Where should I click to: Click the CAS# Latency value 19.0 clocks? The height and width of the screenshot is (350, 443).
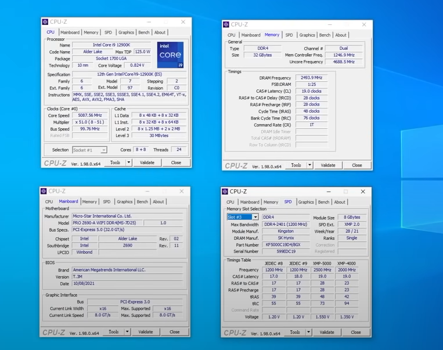pos(311,91)
